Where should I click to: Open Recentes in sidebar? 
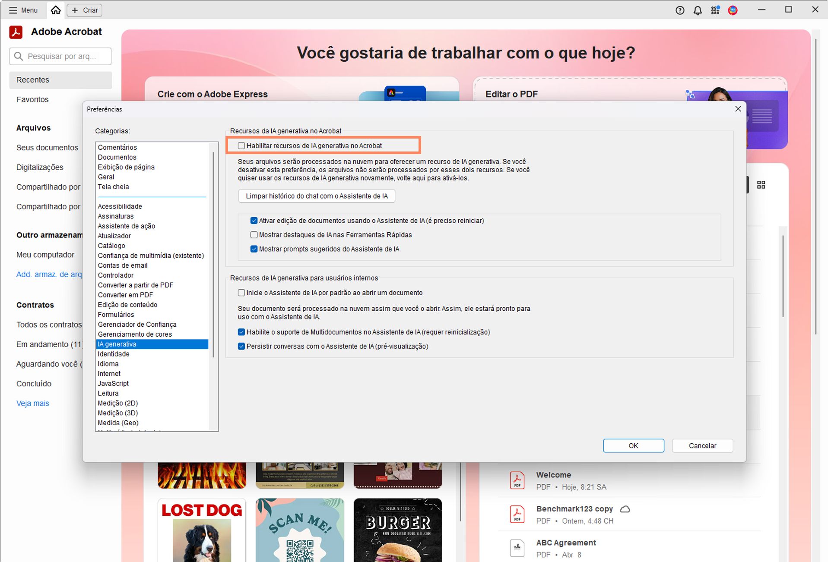(60, 80)
